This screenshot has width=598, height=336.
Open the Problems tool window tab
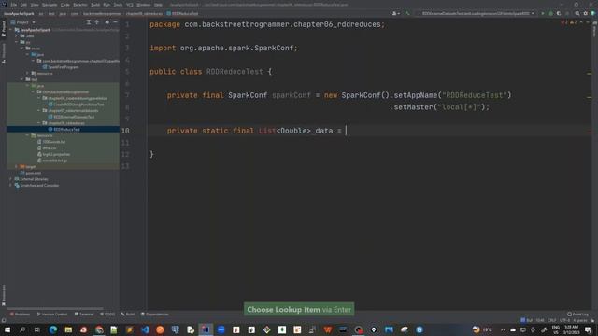point(20,315)
